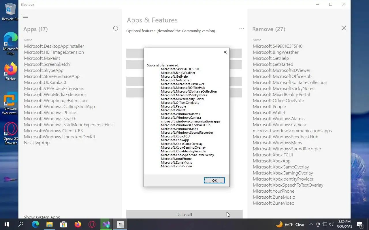Select Microsoft.HEIFImageExtension in Apps list
Viewport: 369px width, 230px height.
[54, 52]
